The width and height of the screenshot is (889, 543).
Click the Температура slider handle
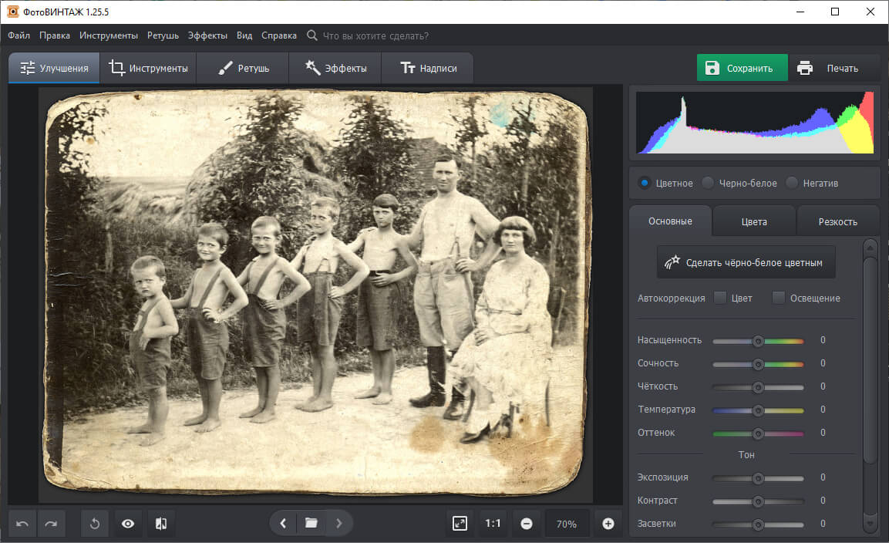[758, 410]
